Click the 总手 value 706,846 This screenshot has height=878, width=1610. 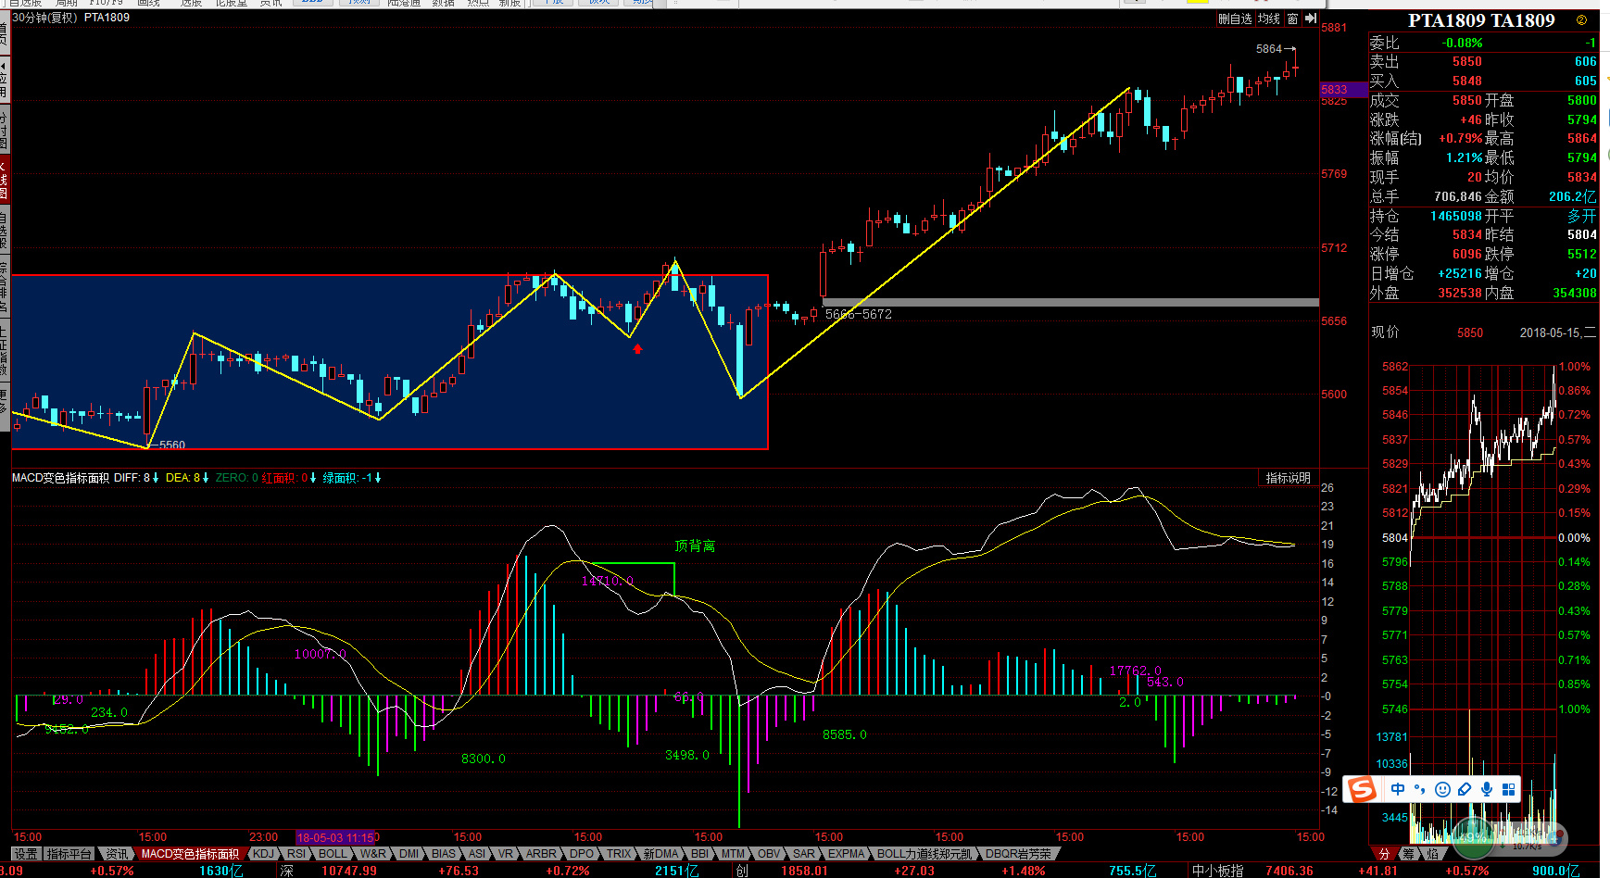coord(1458,196)
